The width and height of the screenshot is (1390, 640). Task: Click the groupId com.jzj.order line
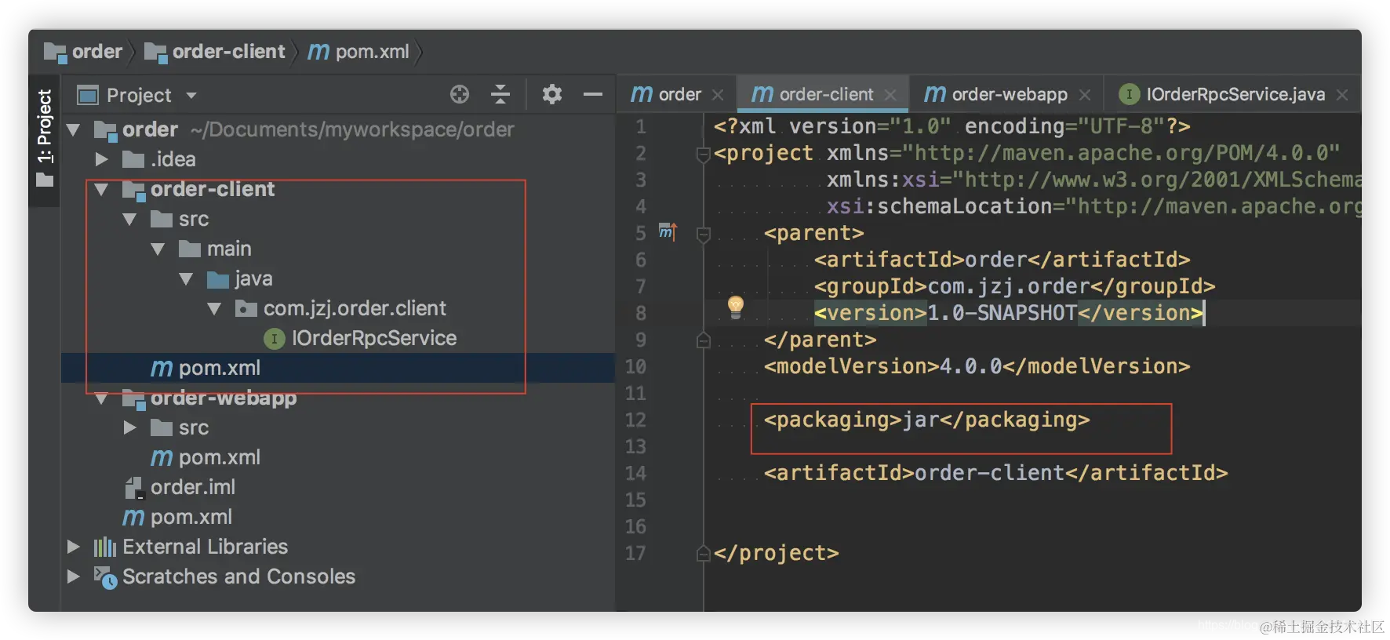1014,286
